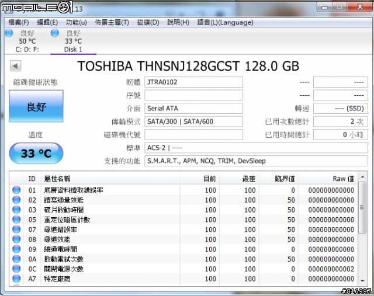Click the blue status orb for Disk 1
The height and width of the screenshot is (296, 374).
tap(55, 33)
